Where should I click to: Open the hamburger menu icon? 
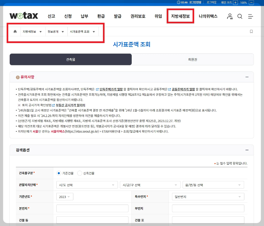(251, 16)
